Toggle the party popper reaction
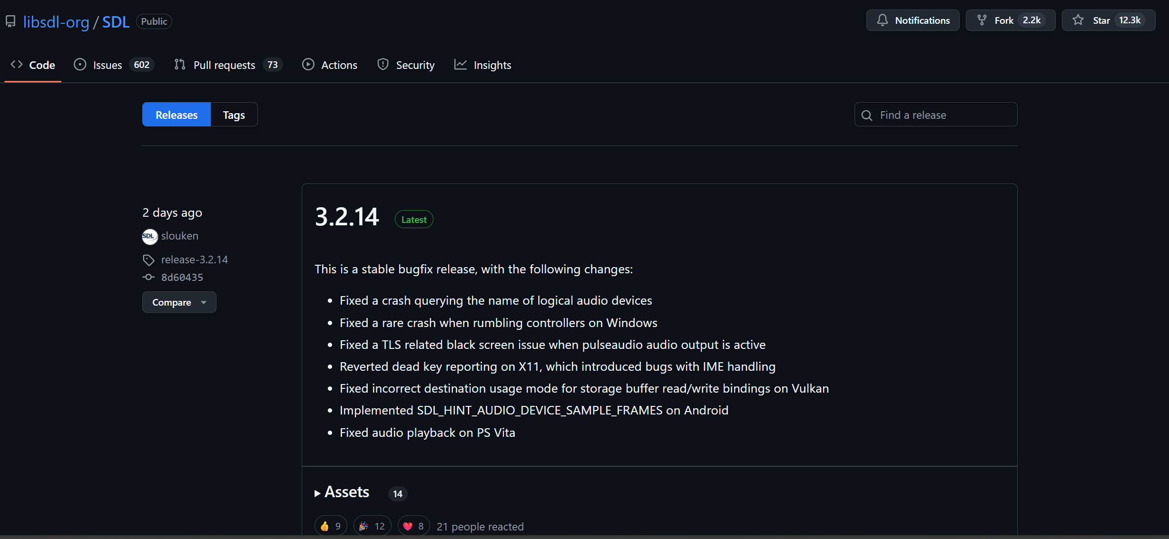Screen dimensions: 1169x539 click(x=373, y=526)
